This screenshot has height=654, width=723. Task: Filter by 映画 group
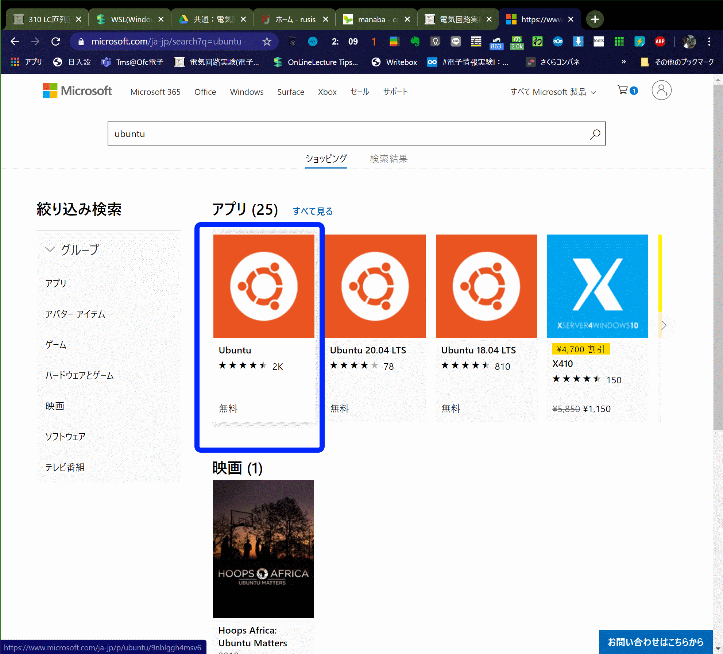[55, 406]
